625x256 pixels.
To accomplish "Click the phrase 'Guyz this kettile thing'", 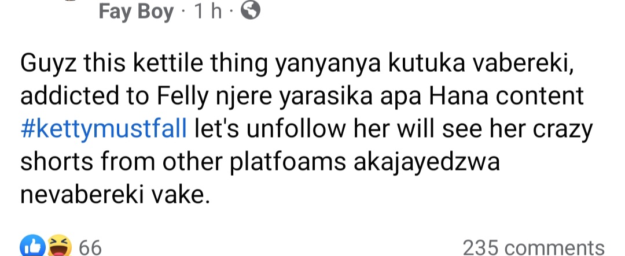I will [144, 65].
